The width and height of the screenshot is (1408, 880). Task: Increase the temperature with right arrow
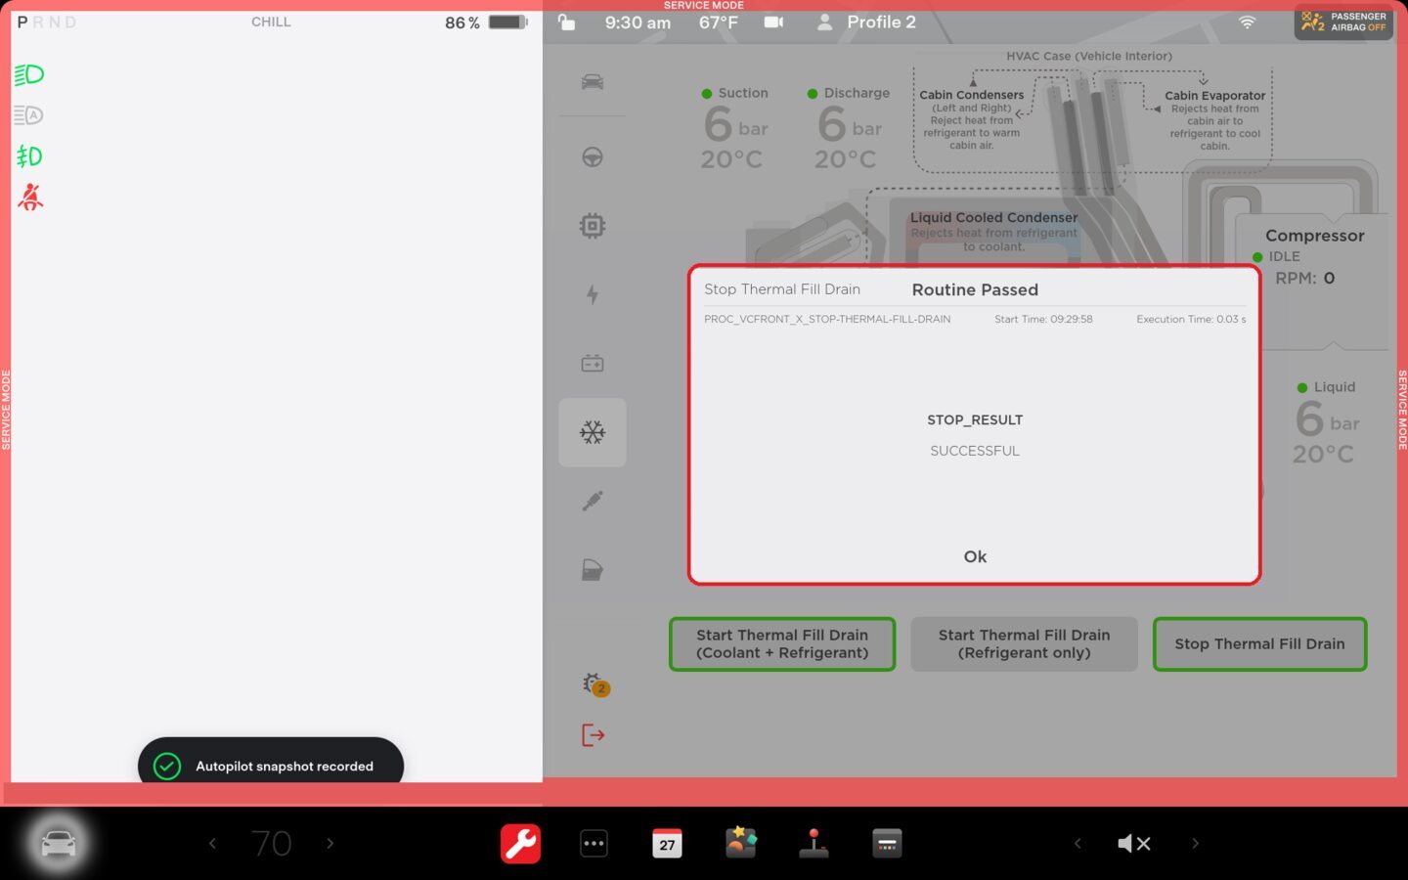330,843
